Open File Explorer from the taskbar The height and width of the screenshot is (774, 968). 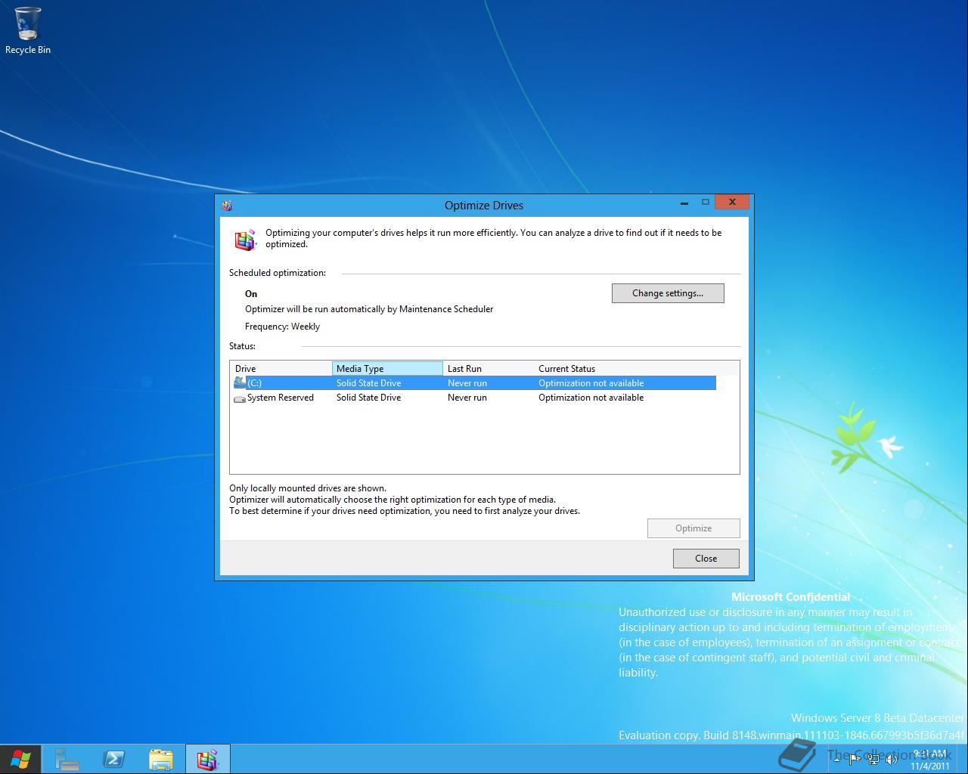coord(161,759)
